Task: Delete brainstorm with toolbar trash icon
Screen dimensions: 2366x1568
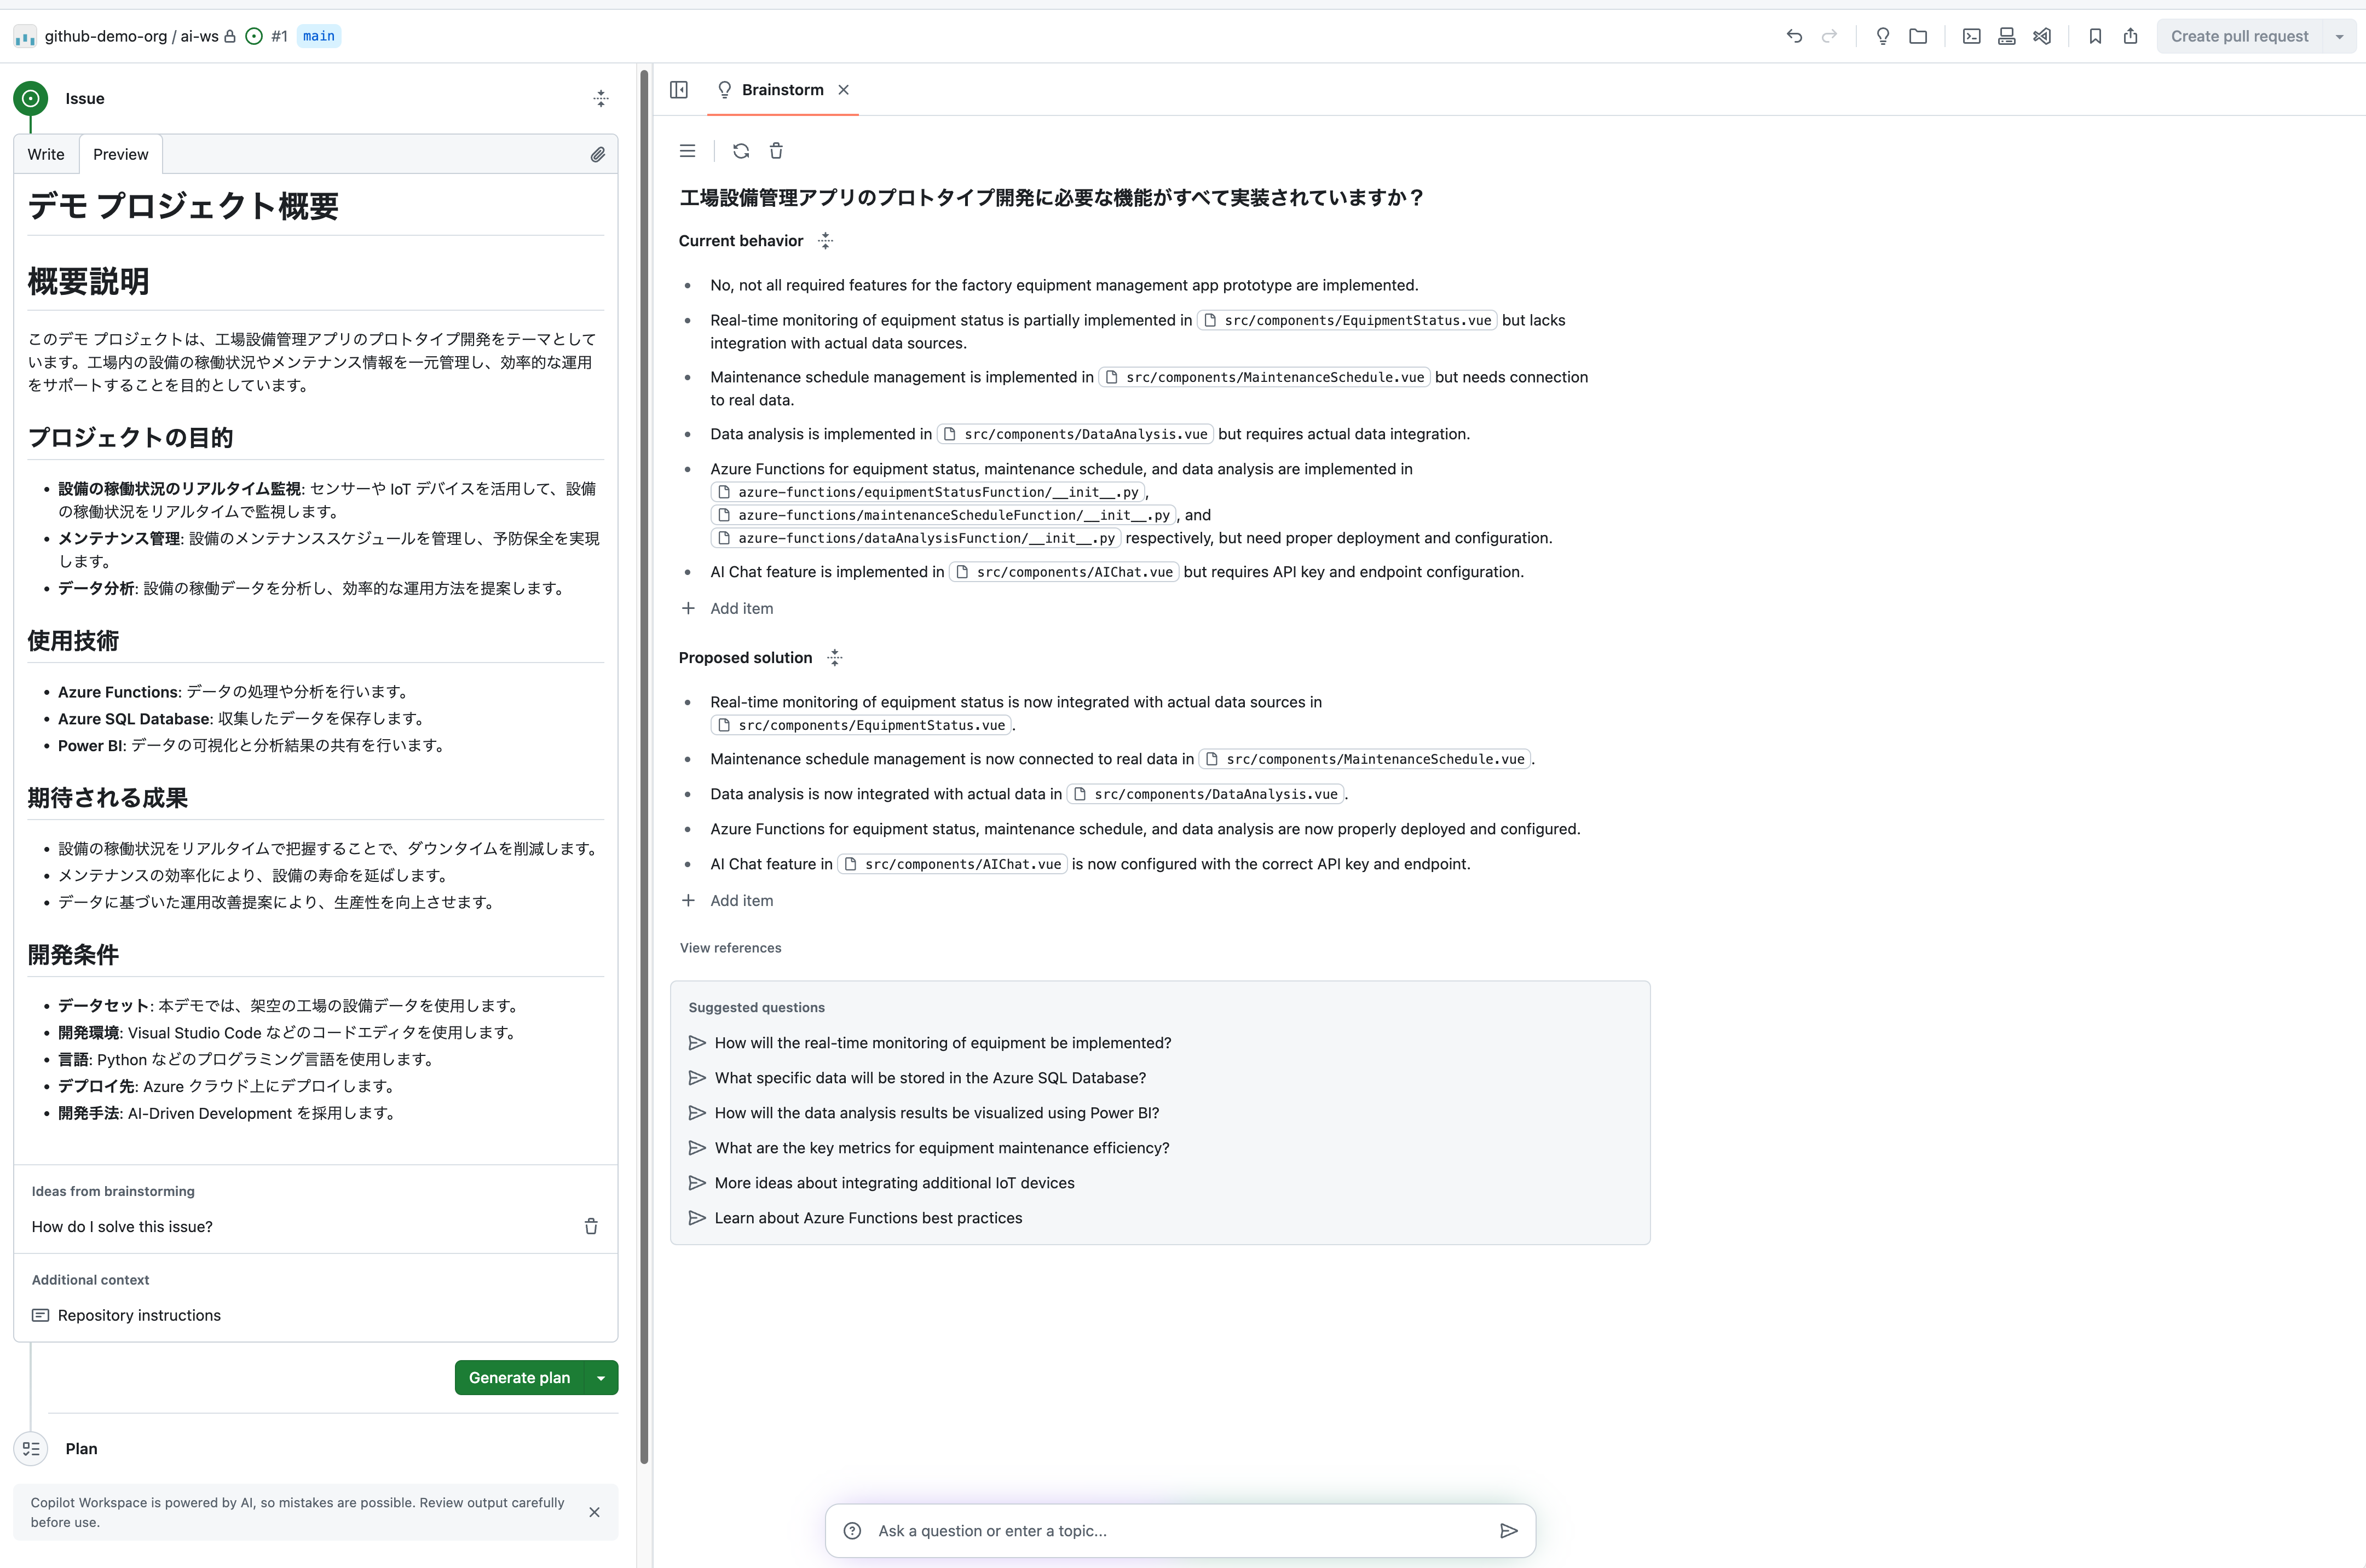Action: (776, 151)
